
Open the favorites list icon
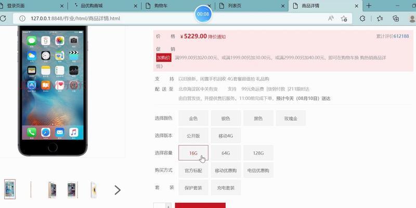click(x=380, y=18)
